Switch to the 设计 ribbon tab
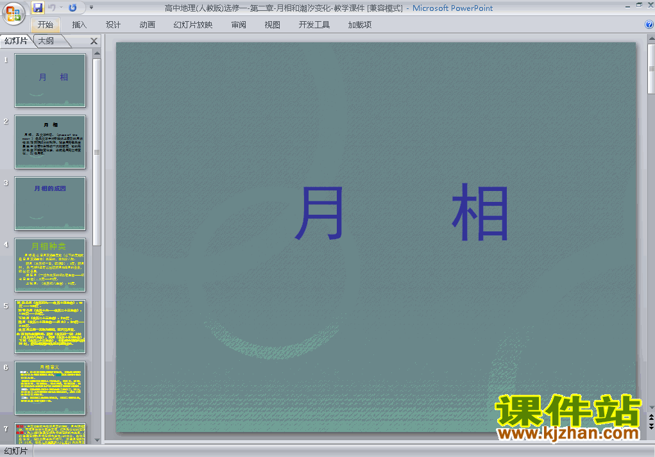Screen dimensions: 655x457 coord(113,25)
